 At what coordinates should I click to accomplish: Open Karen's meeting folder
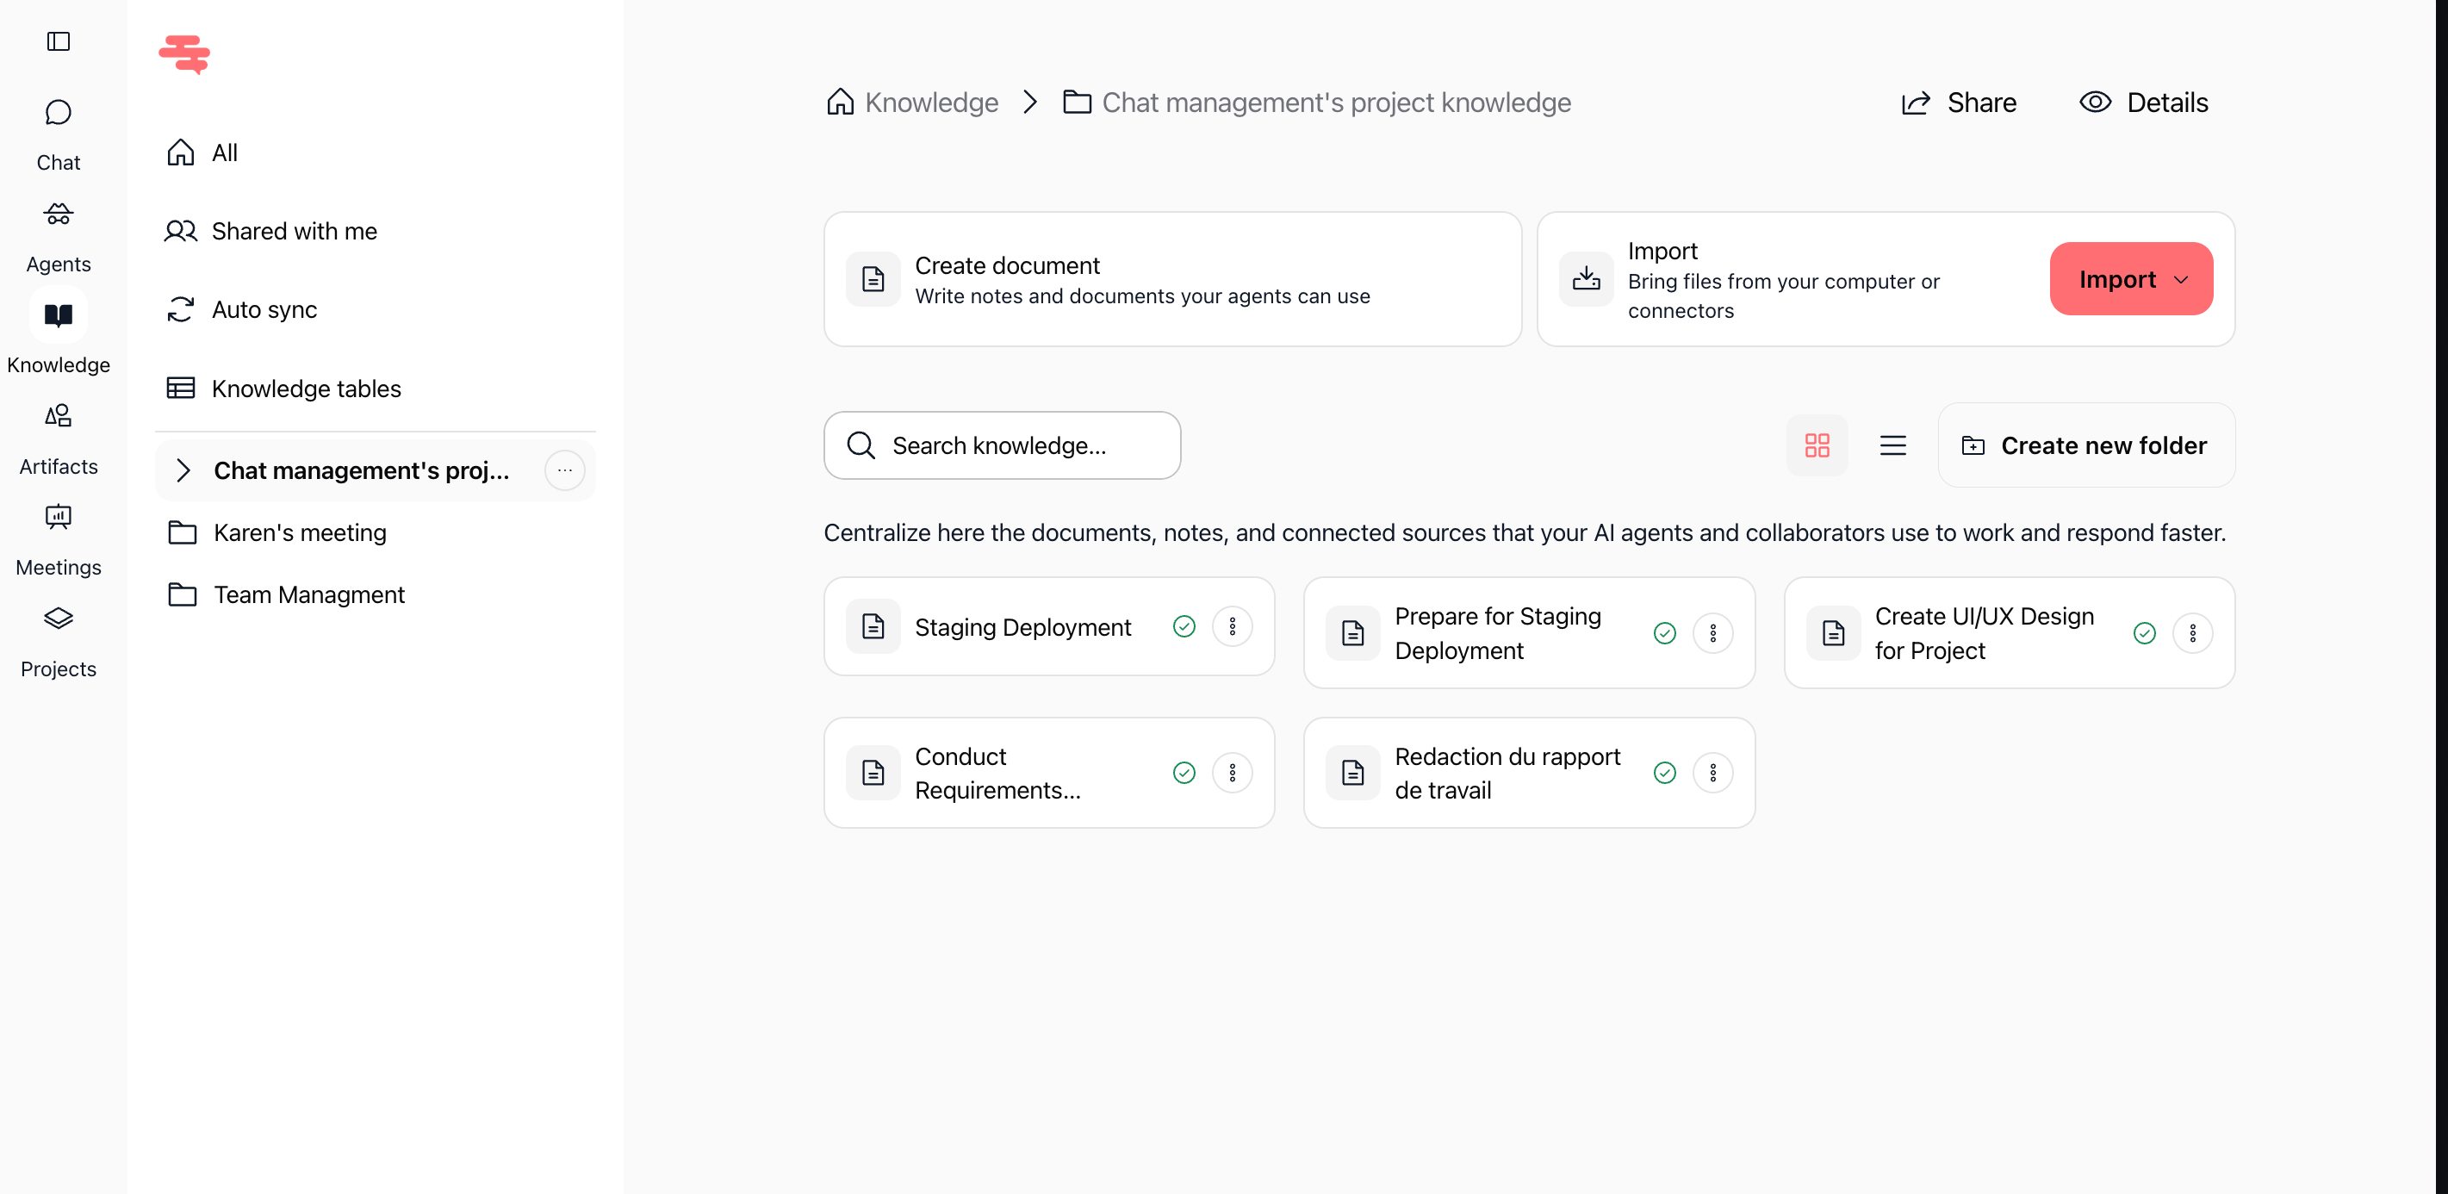tap(376, 532)
